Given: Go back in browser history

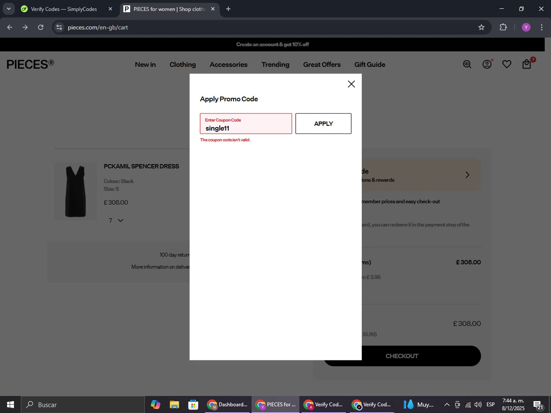Looking at the screenshot, I should [x=10, y=27].
